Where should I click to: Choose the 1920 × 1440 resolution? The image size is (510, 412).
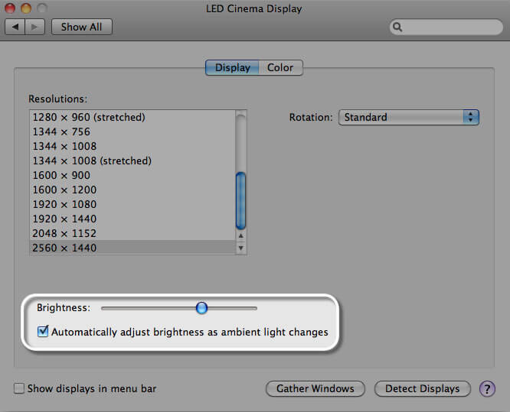coord(132,219)
